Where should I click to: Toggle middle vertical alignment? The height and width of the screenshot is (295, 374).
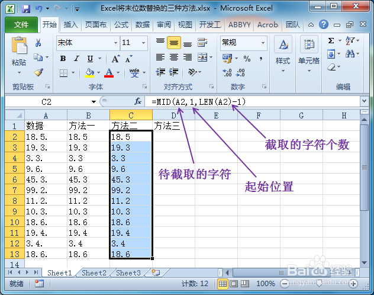click(x=174, y=43)
